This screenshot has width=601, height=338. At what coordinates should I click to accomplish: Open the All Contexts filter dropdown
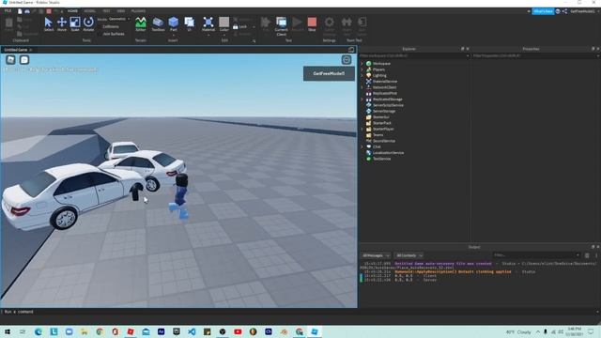(409, 255)
